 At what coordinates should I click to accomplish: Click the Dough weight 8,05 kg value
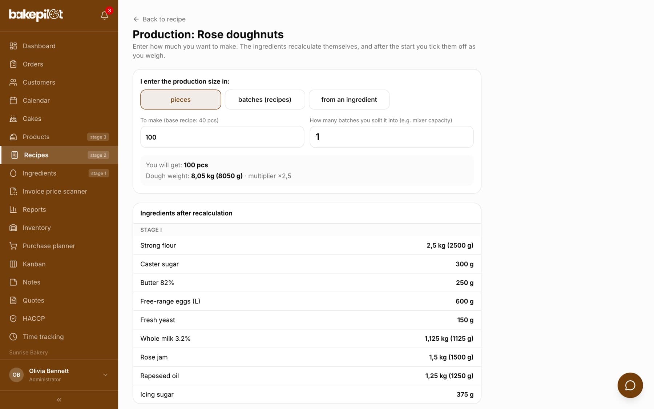pos(217,176)
